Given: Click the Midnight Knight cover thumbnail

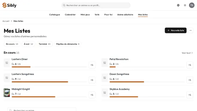Looking at the screenshot, I should click(7, 93).
